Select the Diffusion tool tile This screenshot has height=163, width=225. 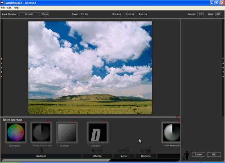98,132
